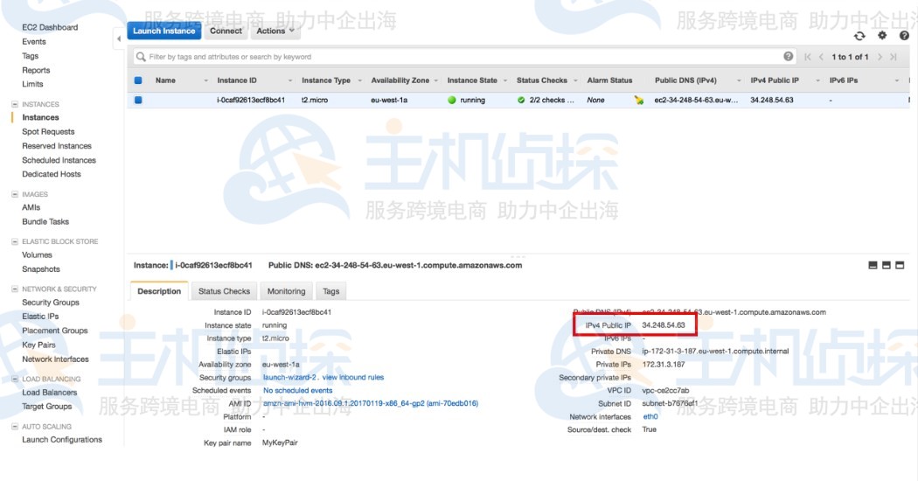
Task: Switch to the Description tab
Action: click(159, 291)
